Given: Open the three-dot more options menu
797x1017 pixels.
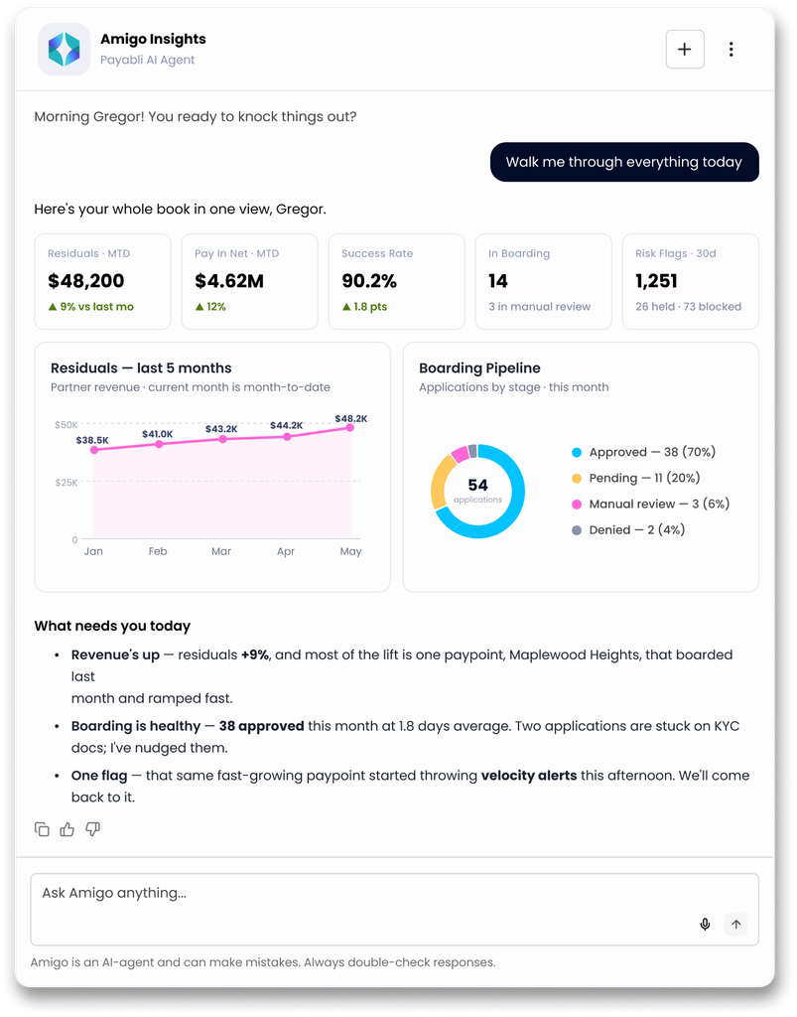Looking at the screenshot, I should pyautogui.click(x=731, y=50).
